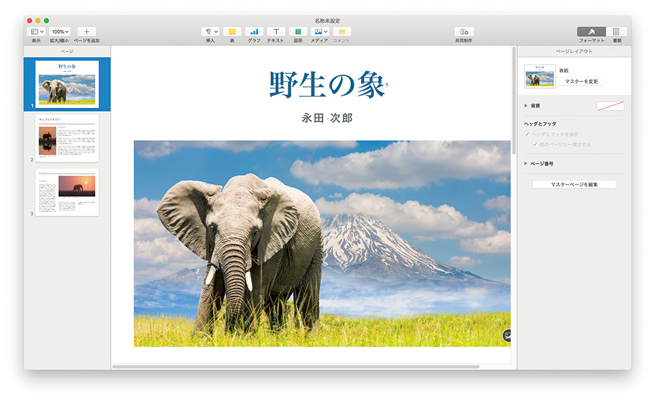Insert a chart with the グラフ icon
This screenshot has height=401, width=655.
click(x=254, y=32)
